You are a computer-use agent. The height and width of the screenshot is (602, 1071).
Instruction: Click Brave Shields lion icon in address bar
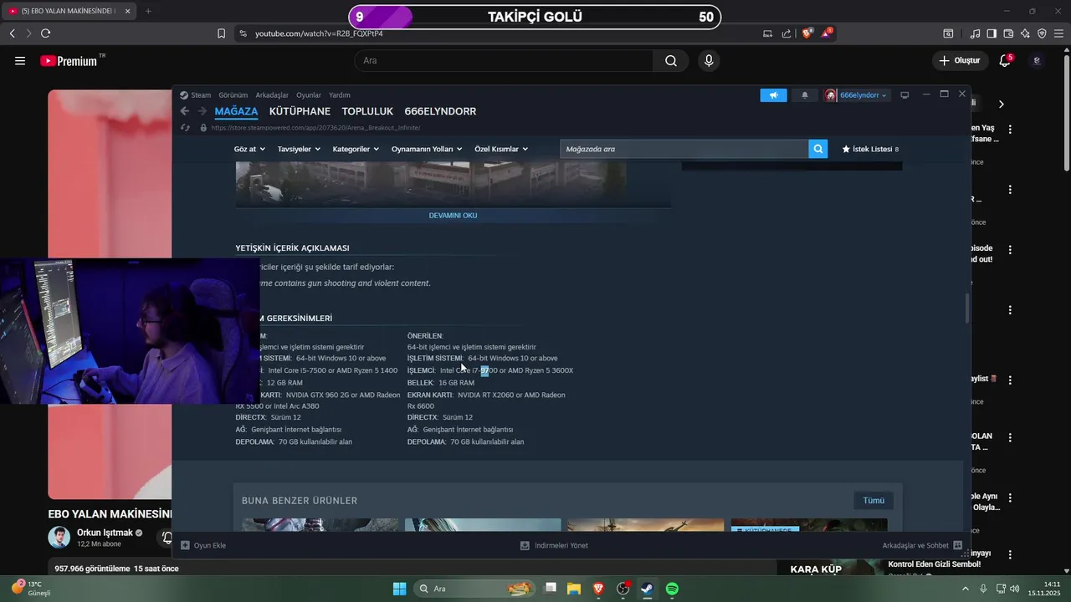pos(807,33)
